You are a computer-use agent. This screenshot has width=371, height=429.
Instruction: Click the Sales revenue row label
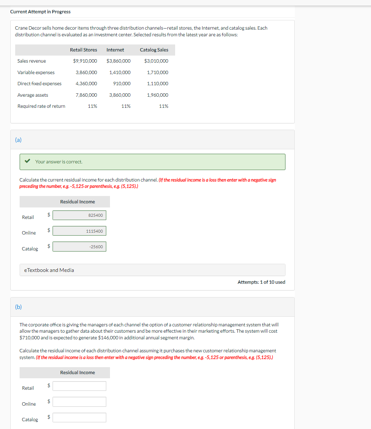[32, 61]
